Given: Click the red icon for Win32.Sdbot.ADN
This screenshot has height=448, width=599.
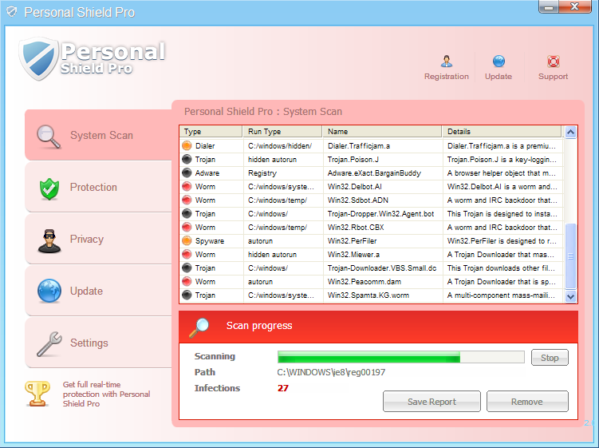Looking at the screenshot, I should 187,200.
